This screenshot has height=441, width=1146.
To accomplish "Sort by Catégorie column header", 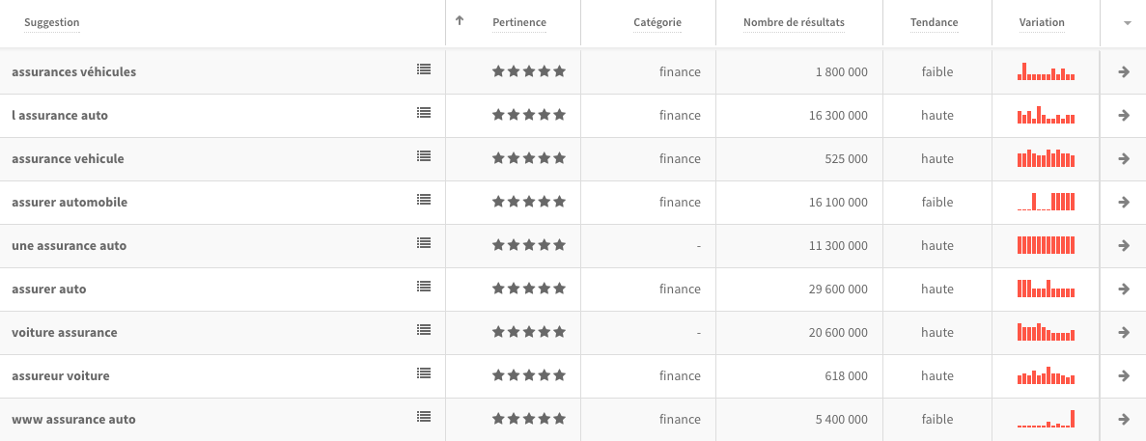I will (x=657, y=22).
